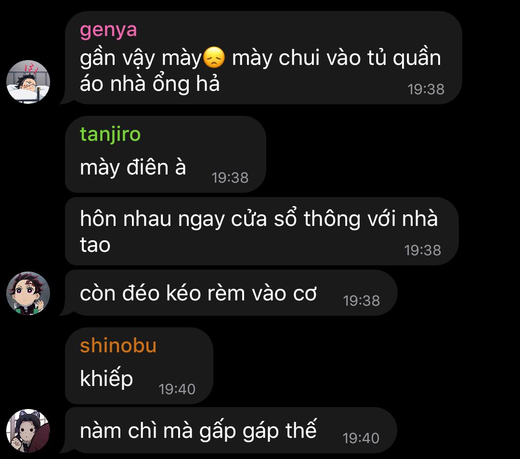
Task: Click the 19:40 timestamp beside 'khiếp'
Action: coord(177,389)
